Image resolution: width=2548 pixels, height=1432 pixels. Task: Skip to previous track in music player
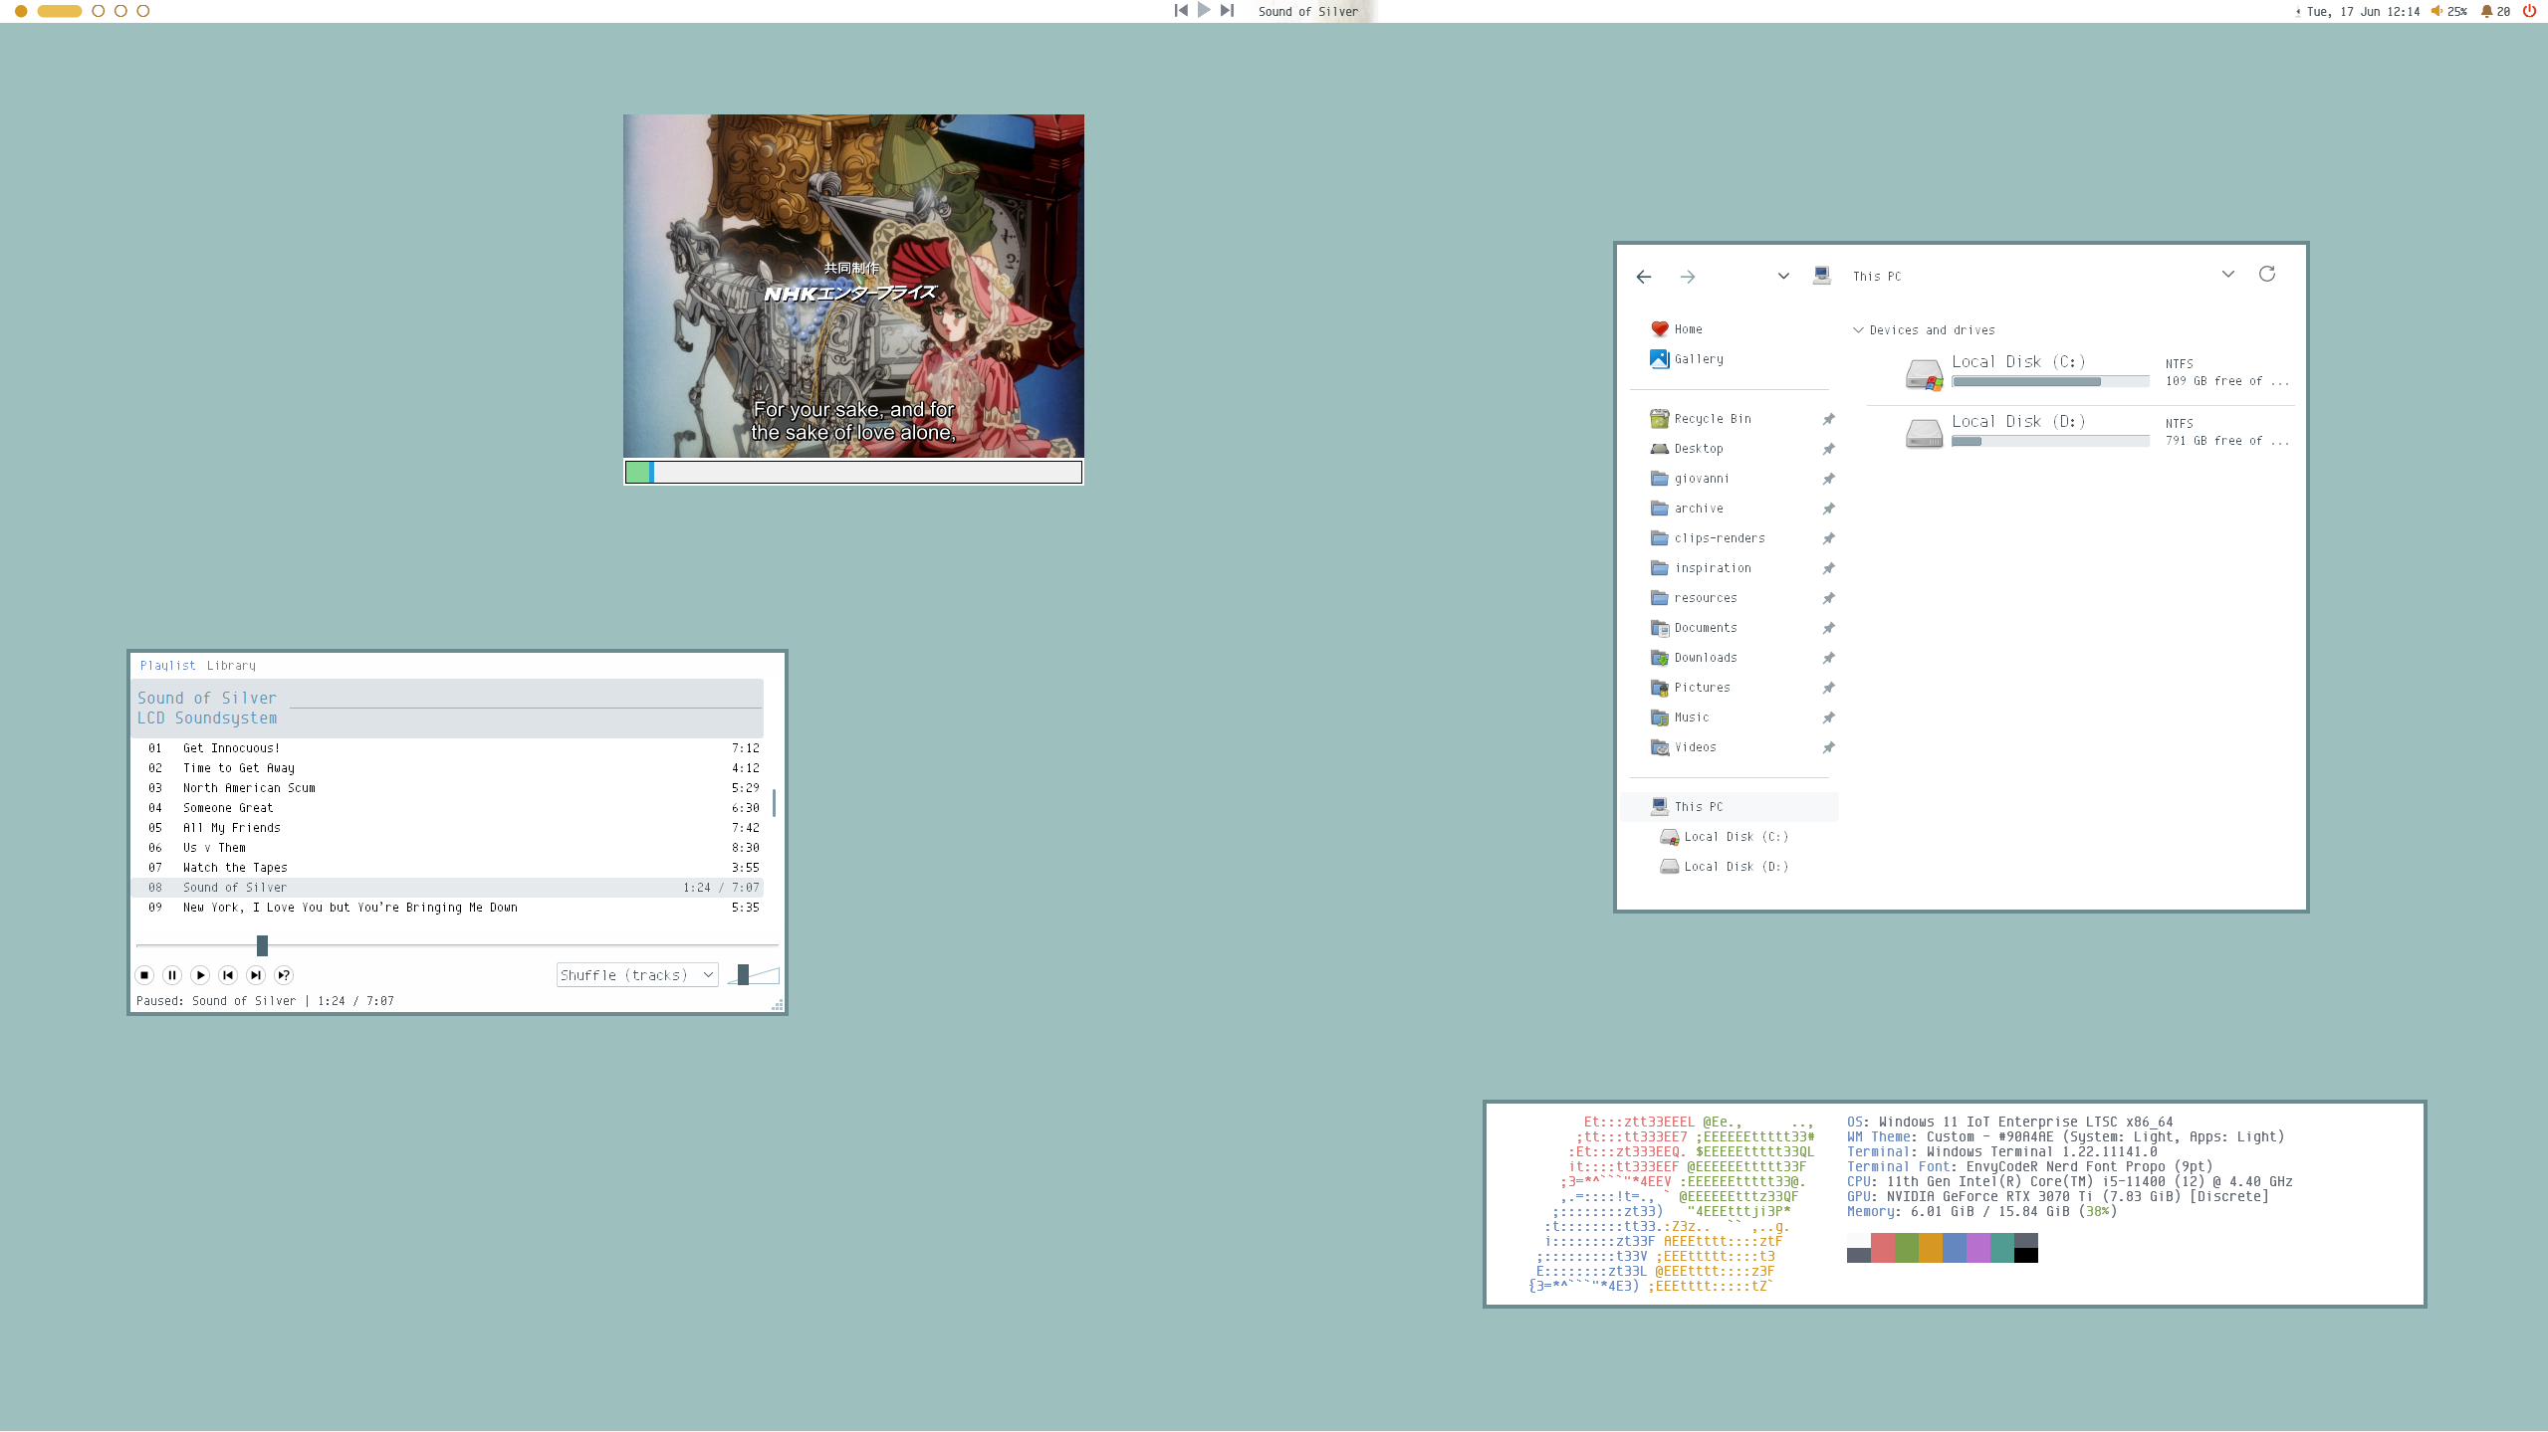[x=228, y=975]
